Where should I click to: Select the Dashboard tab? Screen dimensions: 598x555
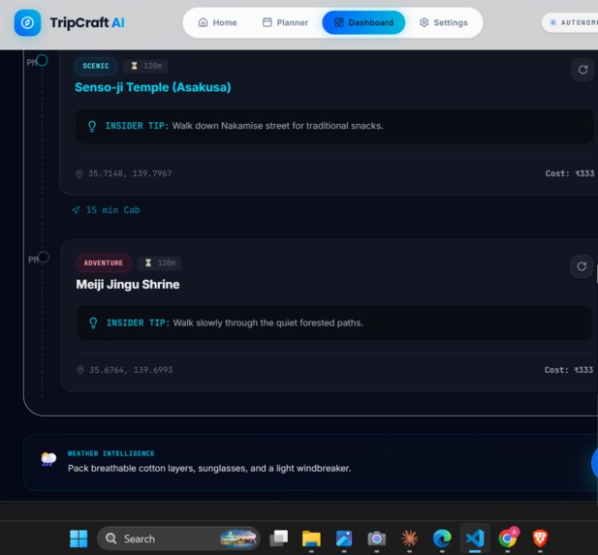pyautogui.click(x=363, y=22)
